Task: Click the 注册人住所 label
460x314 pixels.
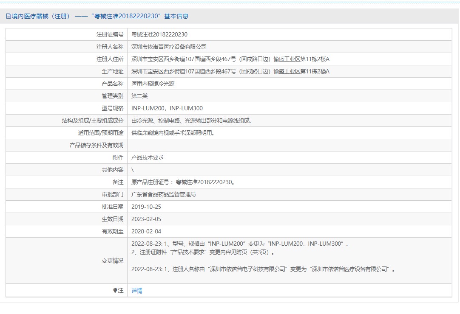Action: 110,59
